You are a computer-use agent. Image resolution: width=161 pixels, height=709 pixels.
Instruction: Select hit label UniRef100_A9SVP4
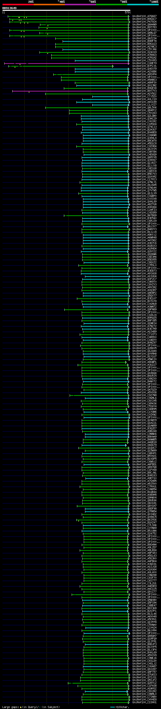point(144,74)
